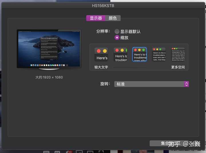Image resolution: width=206 pixels, height=153 pixels.
Task: Choose the highlighted middle scaling thumbnail
Action: [140, 54]
